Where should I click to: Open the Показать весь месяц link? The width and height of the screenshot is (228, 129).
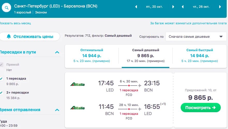click(x=15, y=23)
